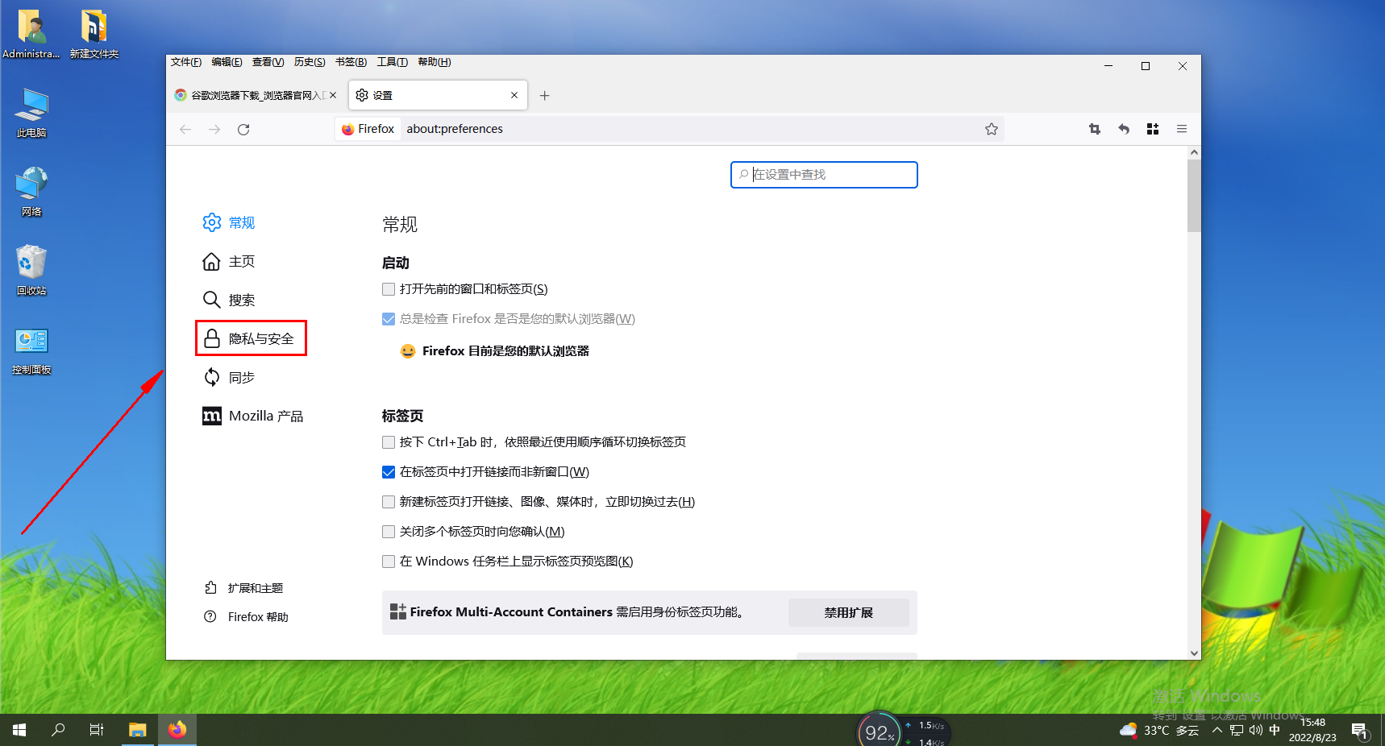Click the scrollbar down arrow

point(1194,653)
